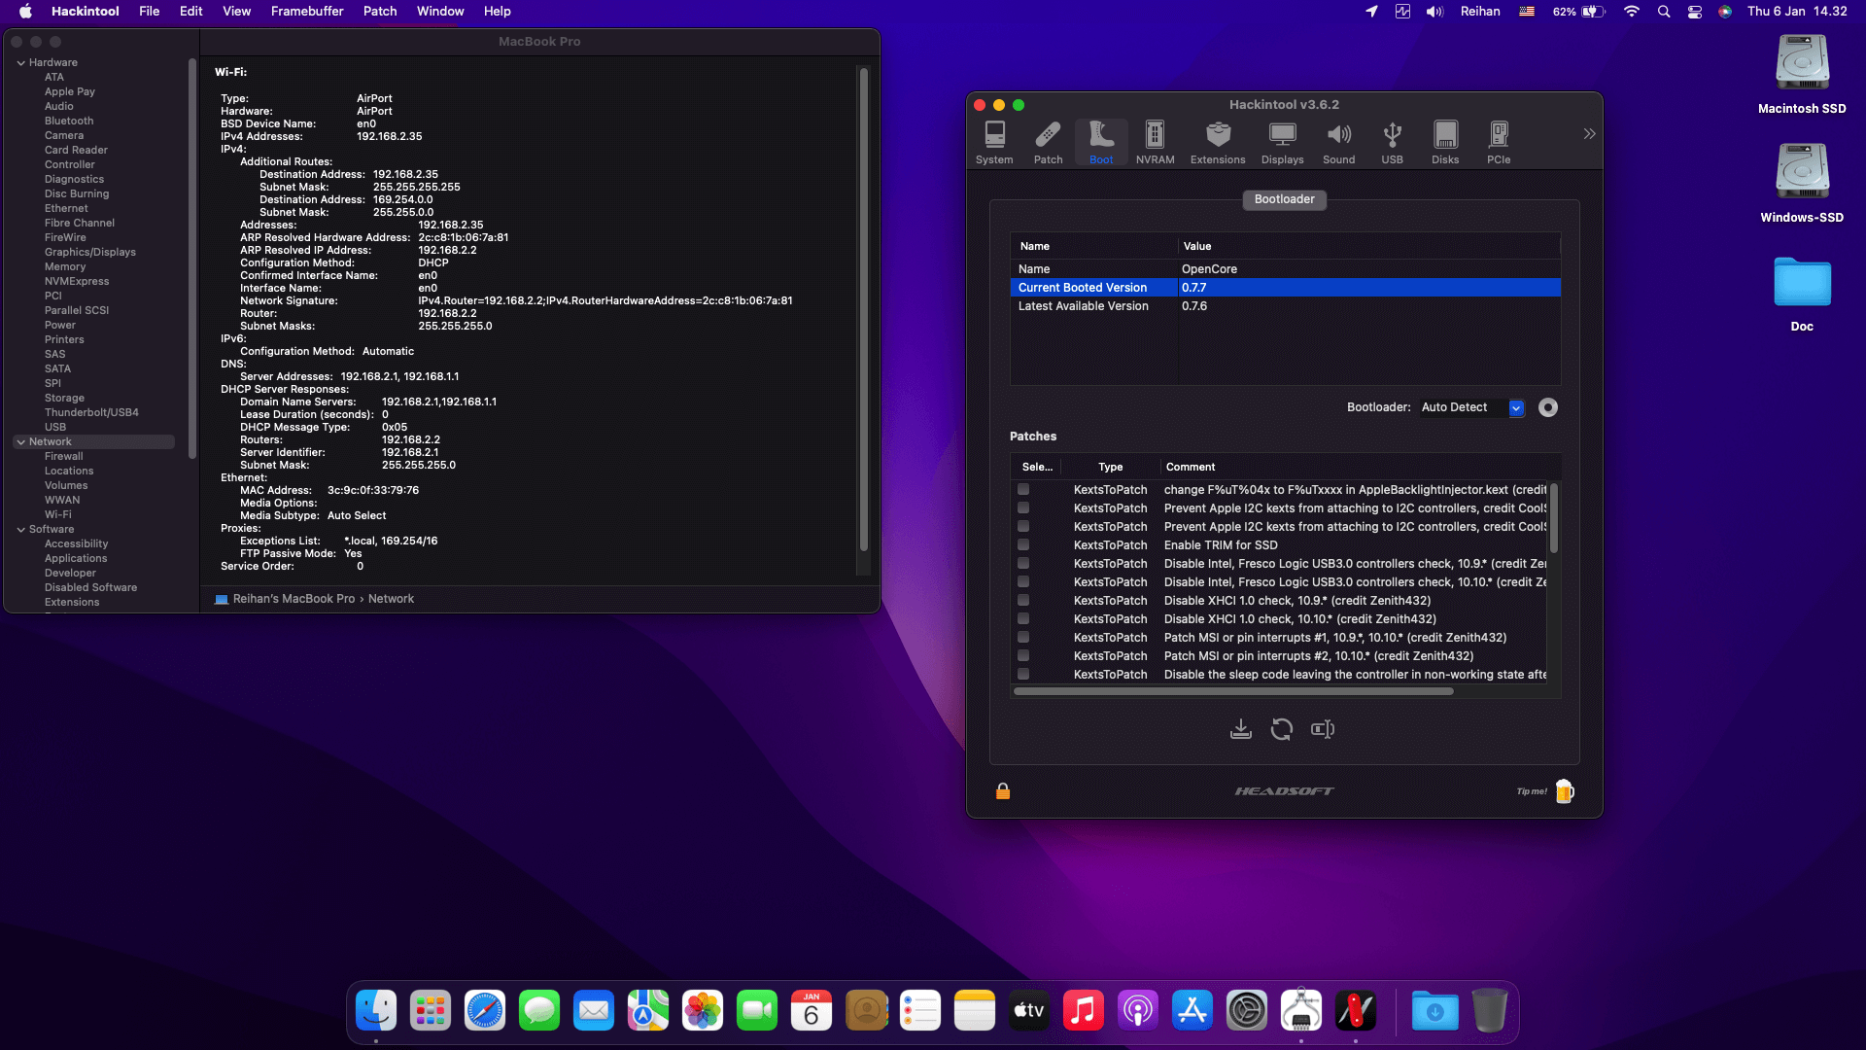This screenshot has width=1866, height=1050.
Task: Check the Enable TRIM for SSD patch
Action: click(1023, 544)
